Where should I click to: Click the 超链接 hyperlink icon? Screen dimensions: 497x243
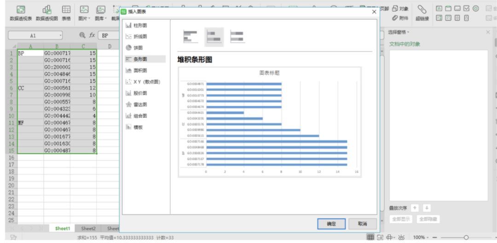point(422,10)
